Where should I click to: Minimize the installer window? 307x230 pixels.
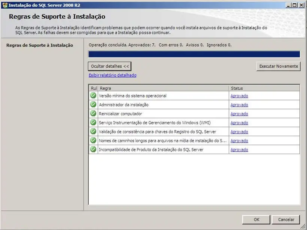[x=288, y=5]
